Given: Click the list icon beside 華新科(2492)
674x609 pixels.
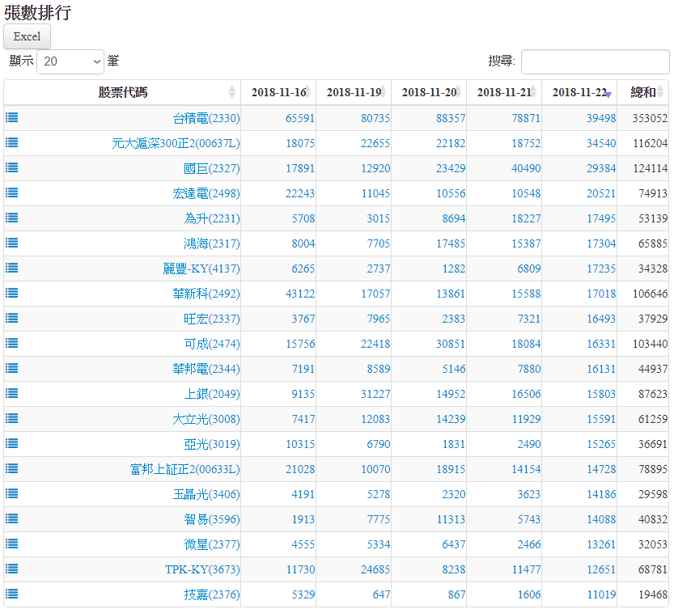Looking at the screenshot, I should point(12,293).
